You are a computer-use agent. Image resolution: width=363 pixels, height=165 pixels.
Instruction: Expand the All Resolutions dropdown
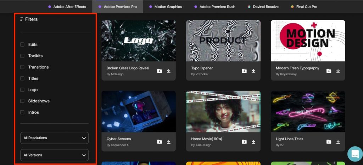pyautogui.click(x=54, y=138)
